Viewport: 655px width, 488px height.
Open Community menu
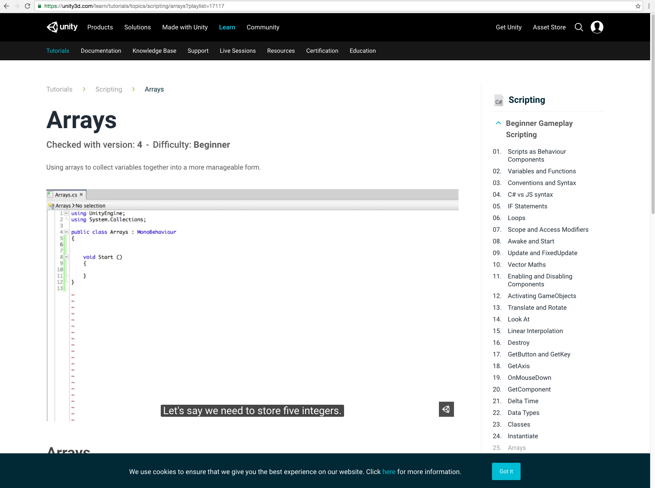click(263, 27)
